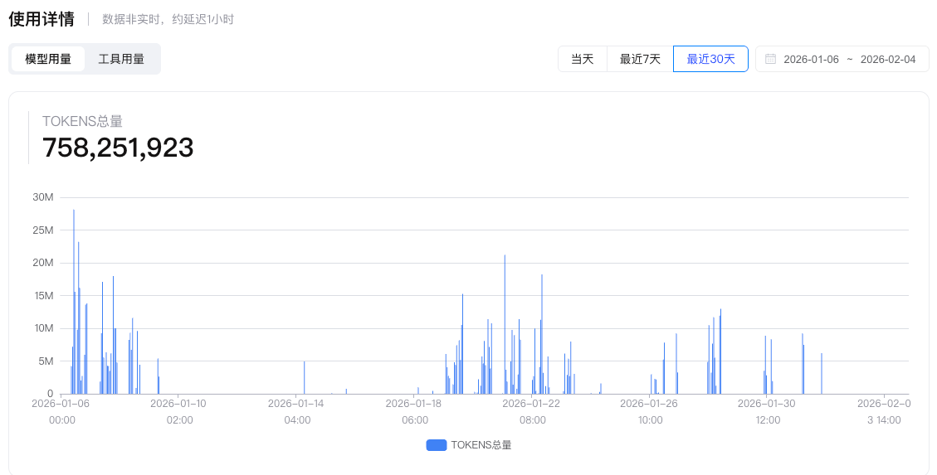Click the blue TOKENS总量 legend swatch

tap(437, 445)
